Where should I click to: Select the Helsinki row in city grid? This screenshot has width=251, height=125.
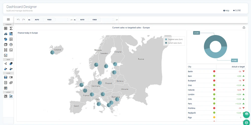click(x=216, y=90)
